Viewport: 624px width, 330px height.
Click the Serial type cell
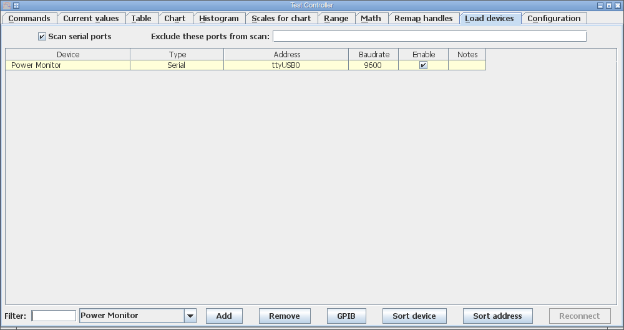[177, 65]
